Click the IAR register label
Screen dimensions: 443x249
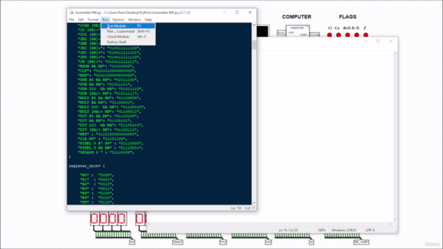tap(269, 242)
